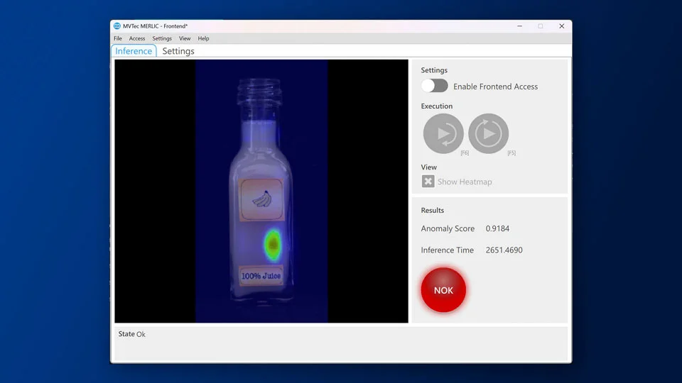The width and height of the screenshot is (682, 383).
Task: Click the single-step run button (F6)
Action: pos(443,133)
